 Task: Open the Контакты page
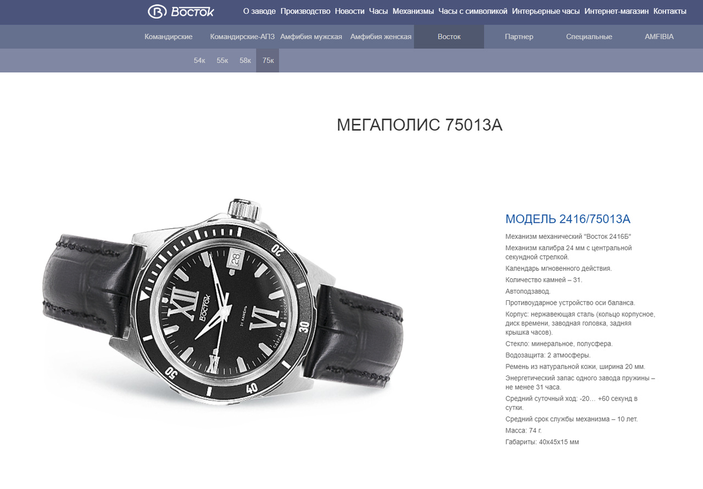[x=669, y=11]
